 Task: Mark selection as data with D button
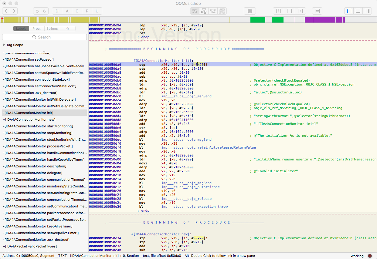click(x=57, y=11)
